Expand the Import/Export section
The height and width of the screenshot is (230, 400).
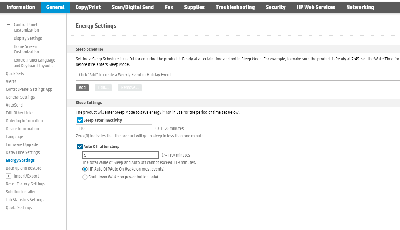point(9,176)
